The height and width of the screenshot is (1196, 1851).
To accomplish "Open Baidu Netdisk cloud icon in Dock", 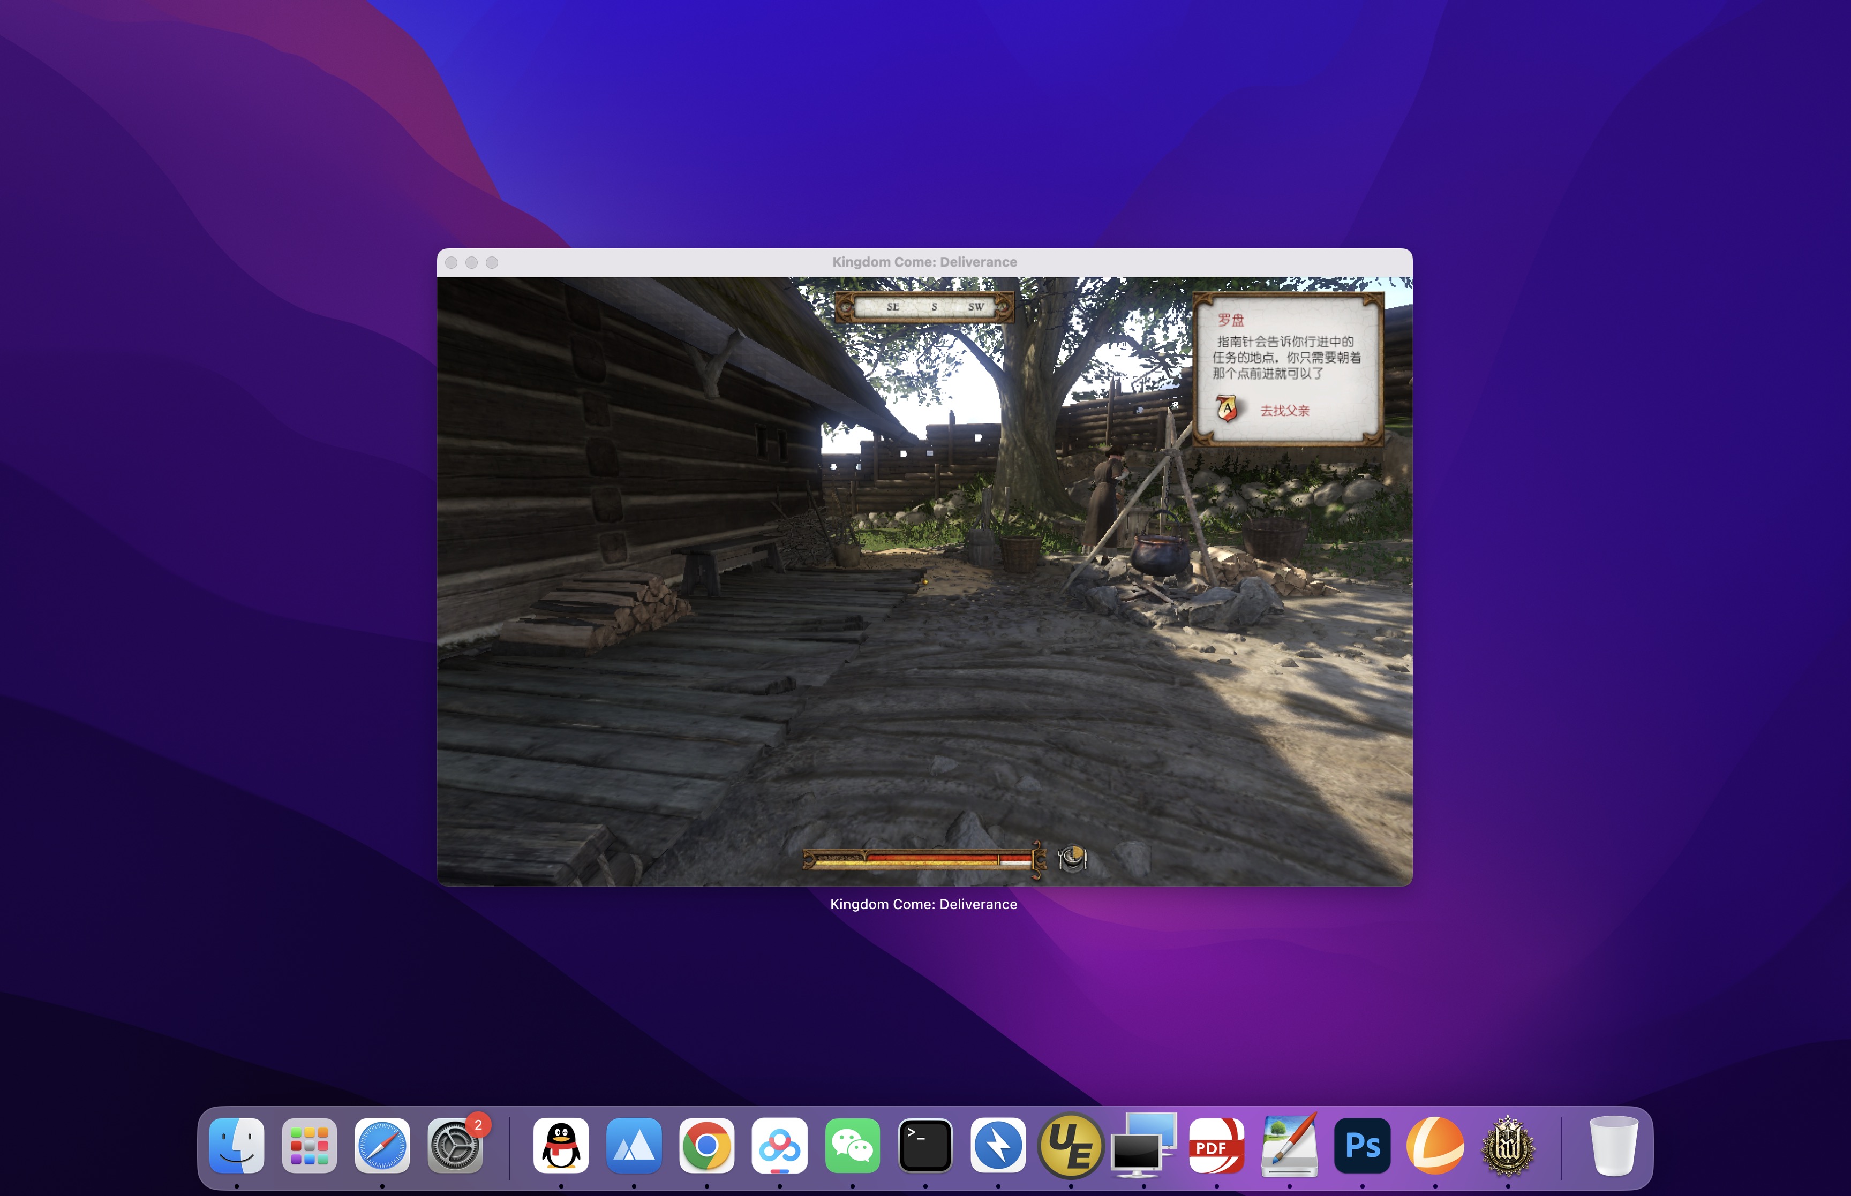I will 779,1146.
